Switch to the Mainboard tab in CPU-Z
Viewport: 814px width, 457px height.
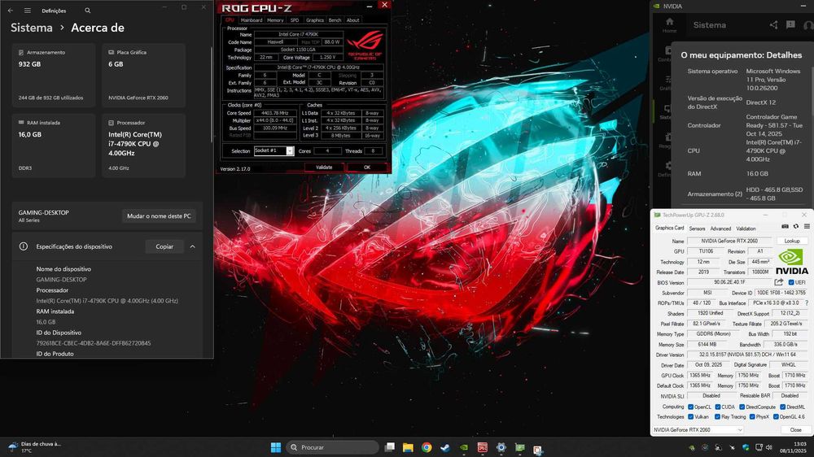252,20
